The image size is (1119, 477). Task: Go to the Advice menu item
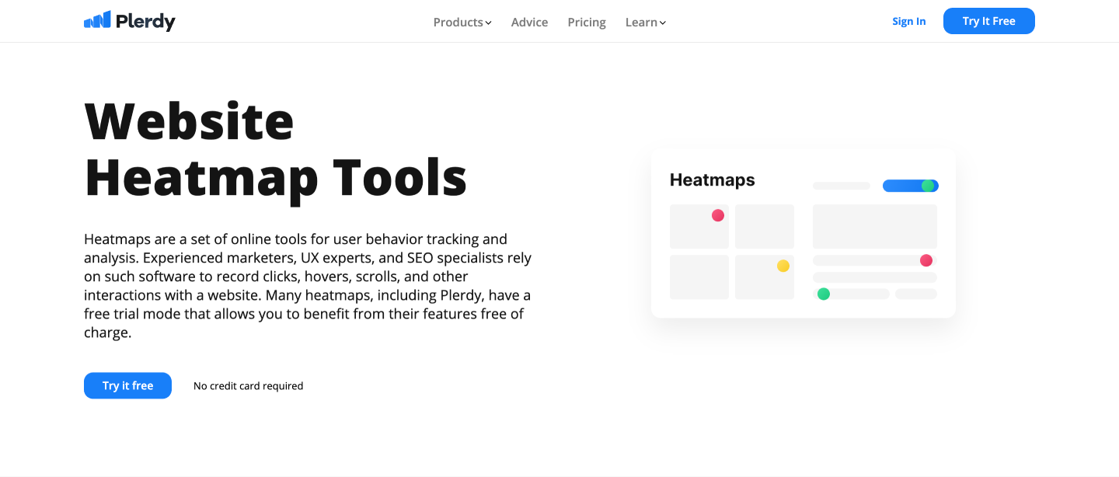[x=529, y=22]
